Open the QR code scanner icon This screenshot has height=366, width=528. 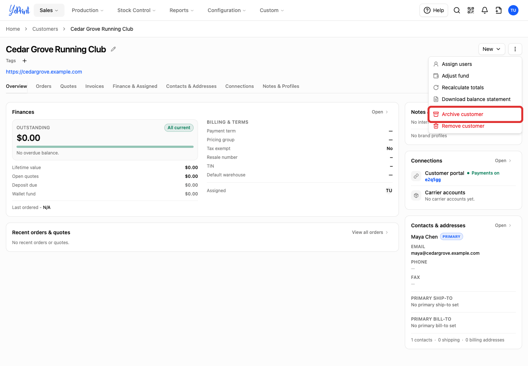pos(471,10)
